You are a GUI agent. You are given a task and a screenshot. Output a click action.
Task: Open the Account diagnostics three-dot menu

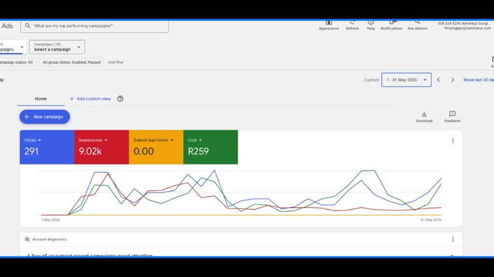click(453, 239)
